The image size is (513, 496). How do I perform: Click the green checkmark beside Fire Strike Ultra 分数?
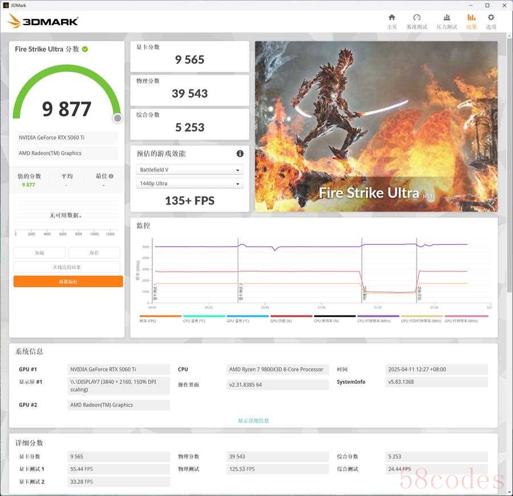85,50
